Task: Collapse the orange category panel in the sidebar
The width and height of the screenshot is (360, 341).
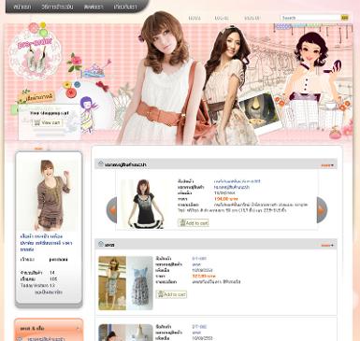Action: coord(78,328)
